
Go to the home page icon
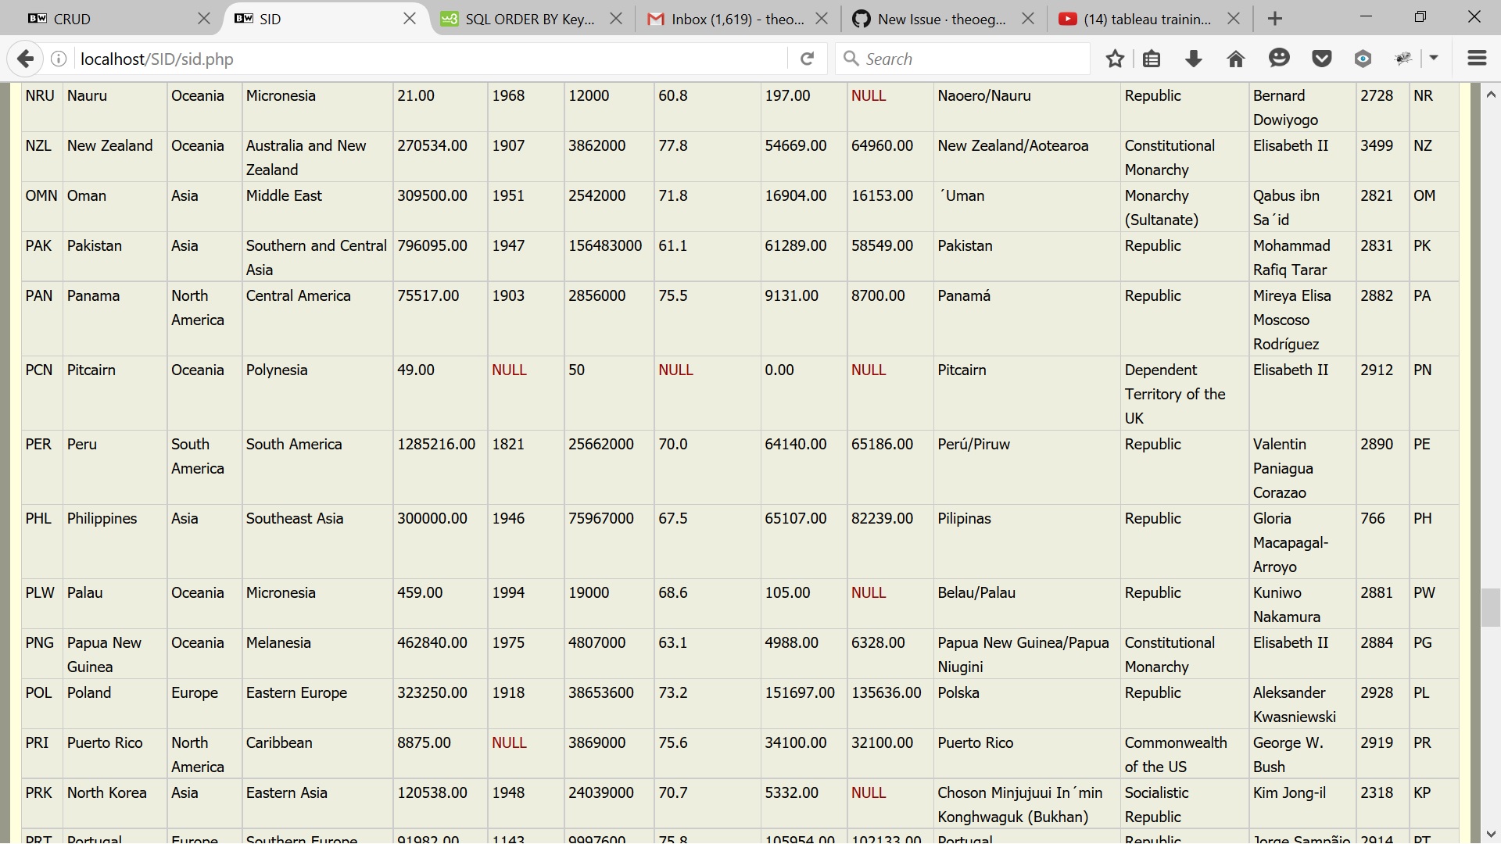(1236, 59)
